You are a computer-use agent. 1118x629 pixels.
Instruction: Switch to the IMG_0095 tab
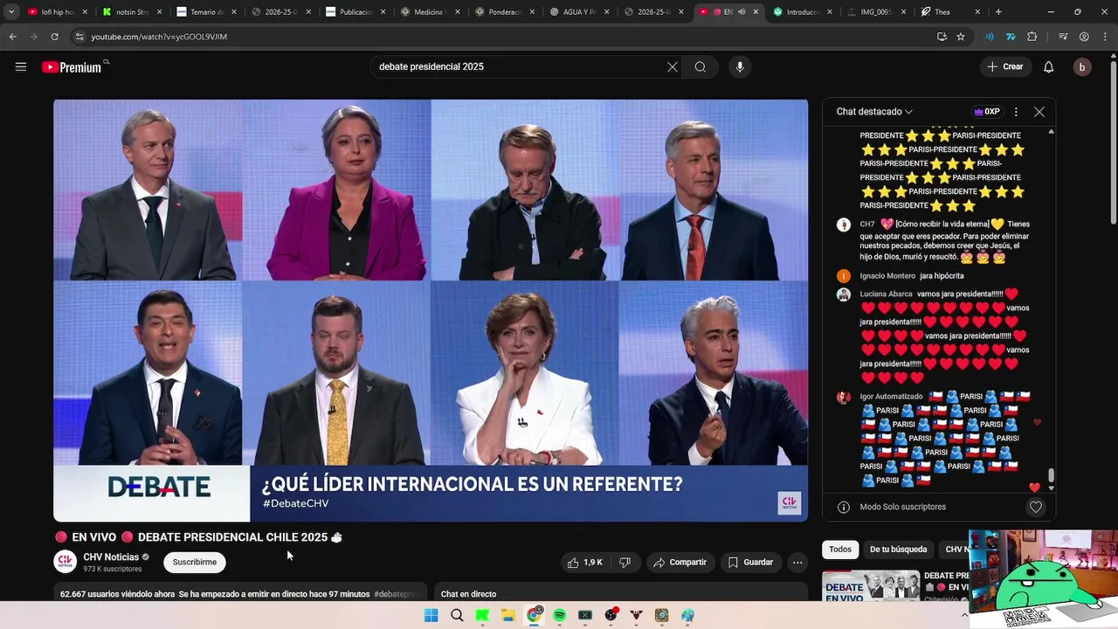coord(877,12)
